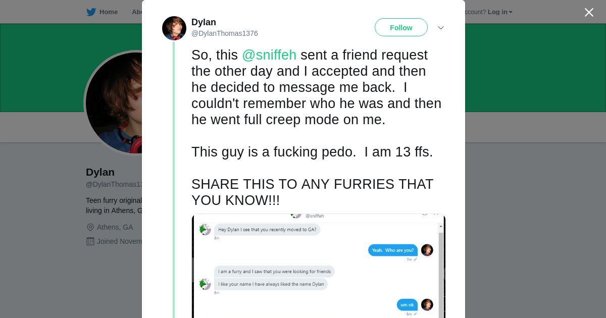
Task: Click the @DylanThomas1376 handle in tweet
Action: click(225, 33)
